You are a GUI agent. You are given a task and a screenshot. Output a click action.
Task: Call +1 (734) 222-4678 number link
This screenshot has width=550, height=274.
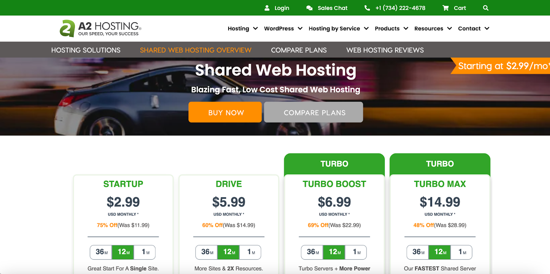pyautogui.click(x=400, y=8)
